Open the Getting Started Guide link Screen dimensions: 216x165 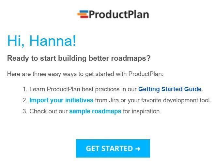pyautogui.click(x=170, y=89)
